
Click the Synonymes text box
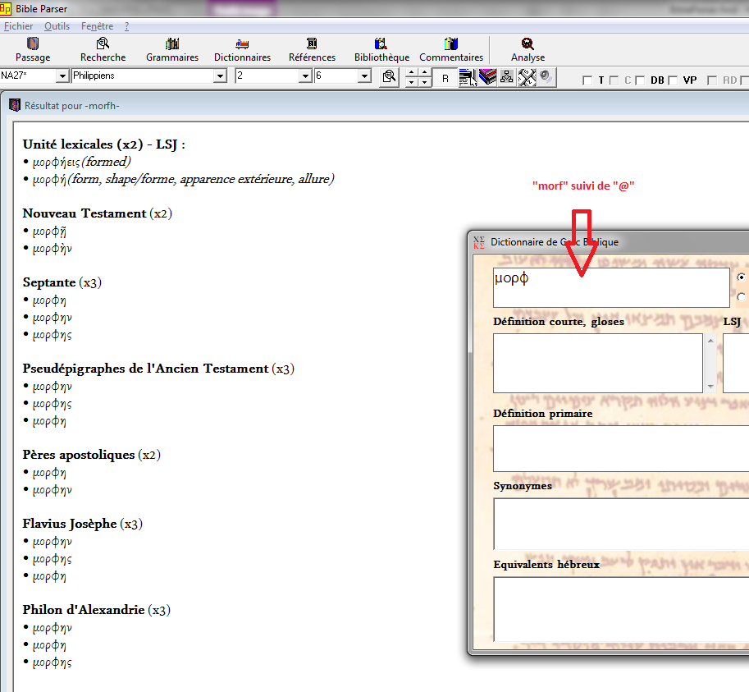(621, 524)
